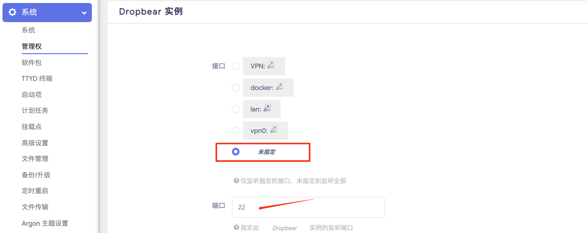This screenshot has width=588, height=233.
Task: Select the docker interface radio button
Action: [x=236, y=88]
